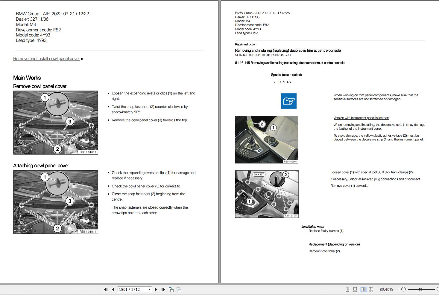Click 'Repair instruction' label on right page

246,44
